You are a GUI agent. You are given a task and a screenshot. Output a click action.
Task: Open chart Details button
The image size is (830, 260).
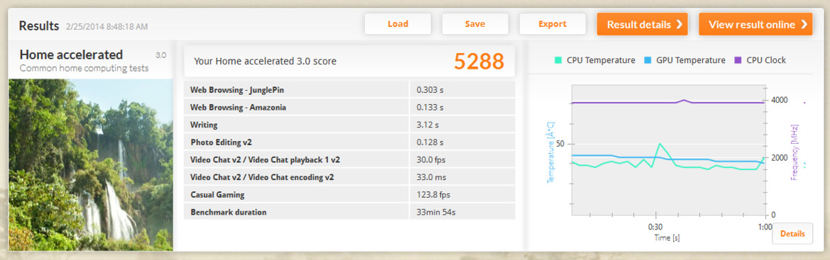coord(792,234)
